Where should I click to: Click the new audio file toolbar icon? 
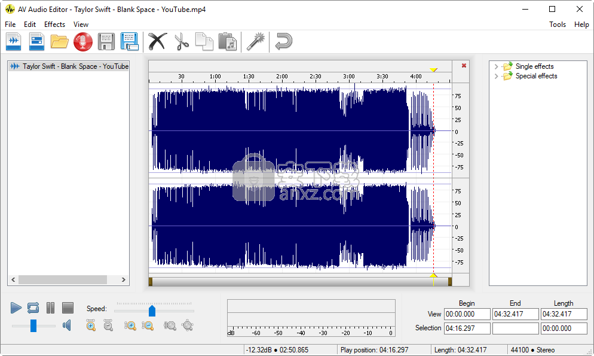pyautogui.click(x=14, y=41)
